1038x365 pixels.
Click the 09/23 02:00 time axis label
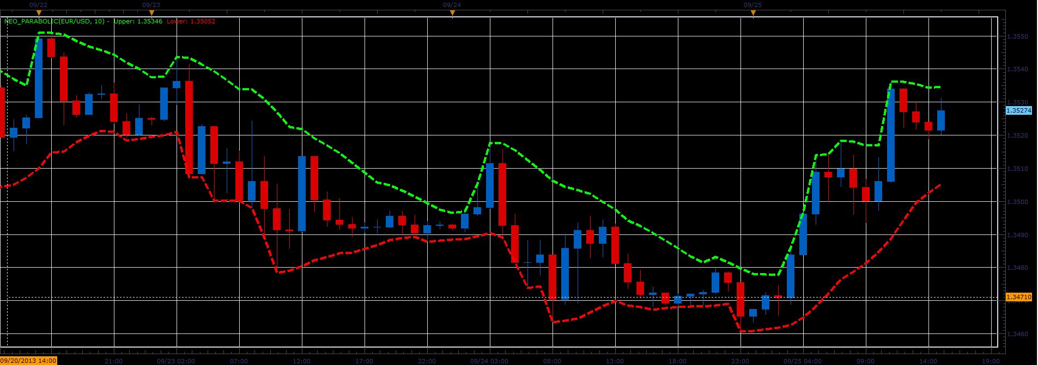click(x=176, y=361)
